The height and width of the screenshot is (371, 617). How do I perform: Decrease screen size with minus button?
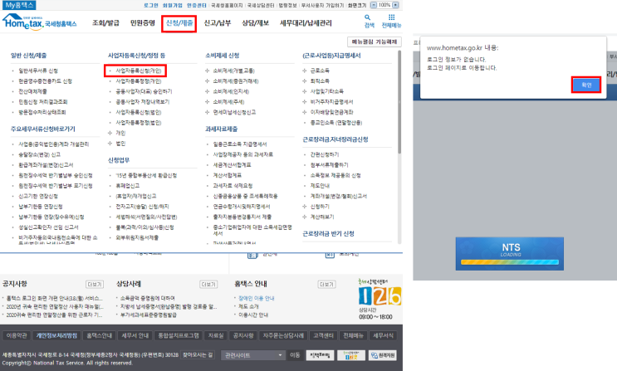click(374, 5)
